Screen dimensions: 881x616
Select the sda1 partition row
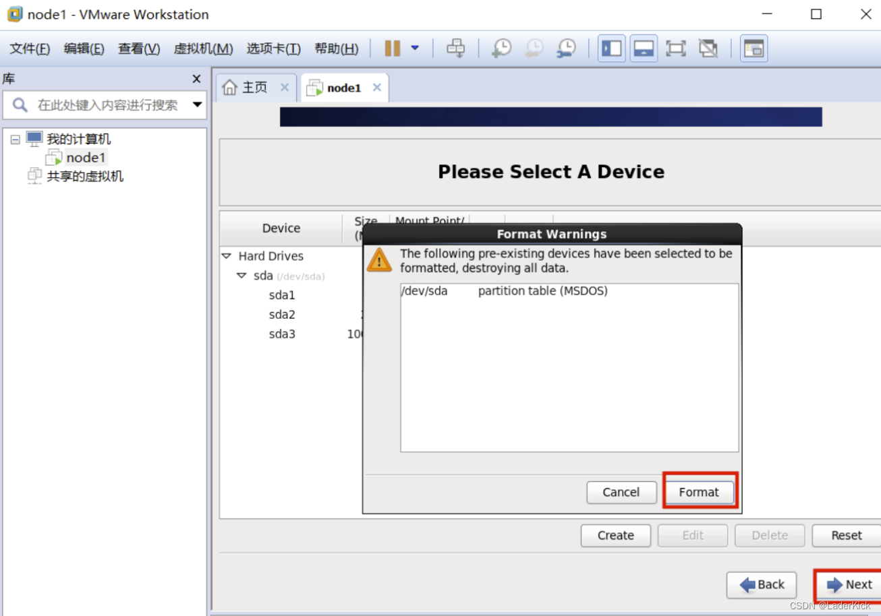282,295
